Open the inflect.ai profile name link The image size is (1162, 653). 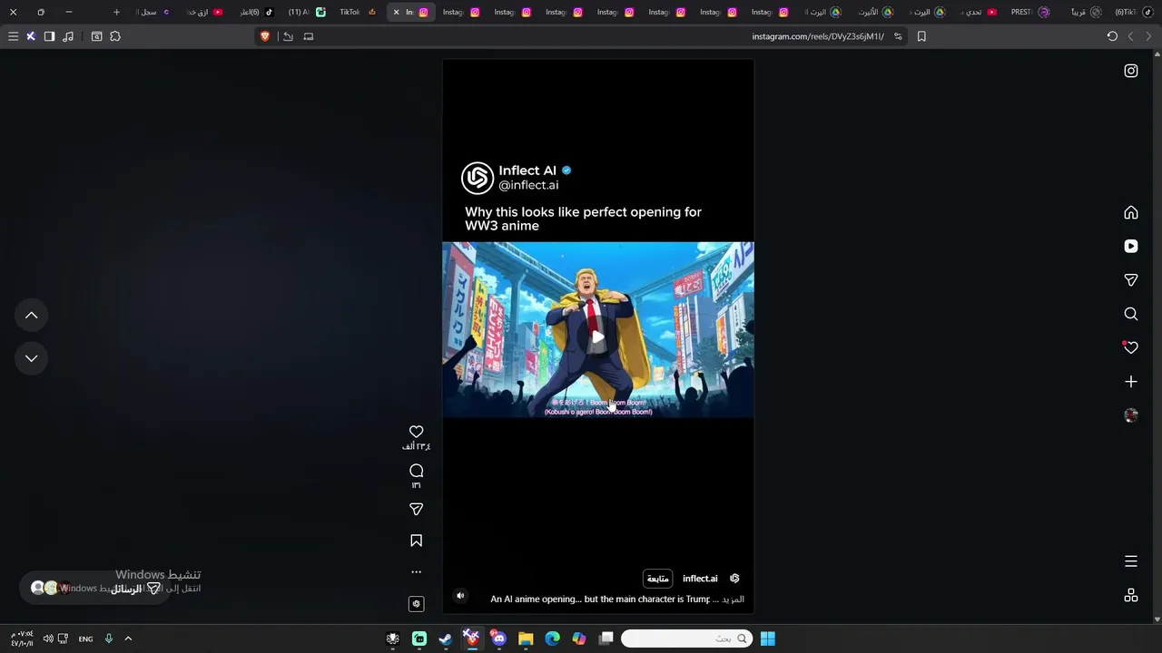coord(700,579)
